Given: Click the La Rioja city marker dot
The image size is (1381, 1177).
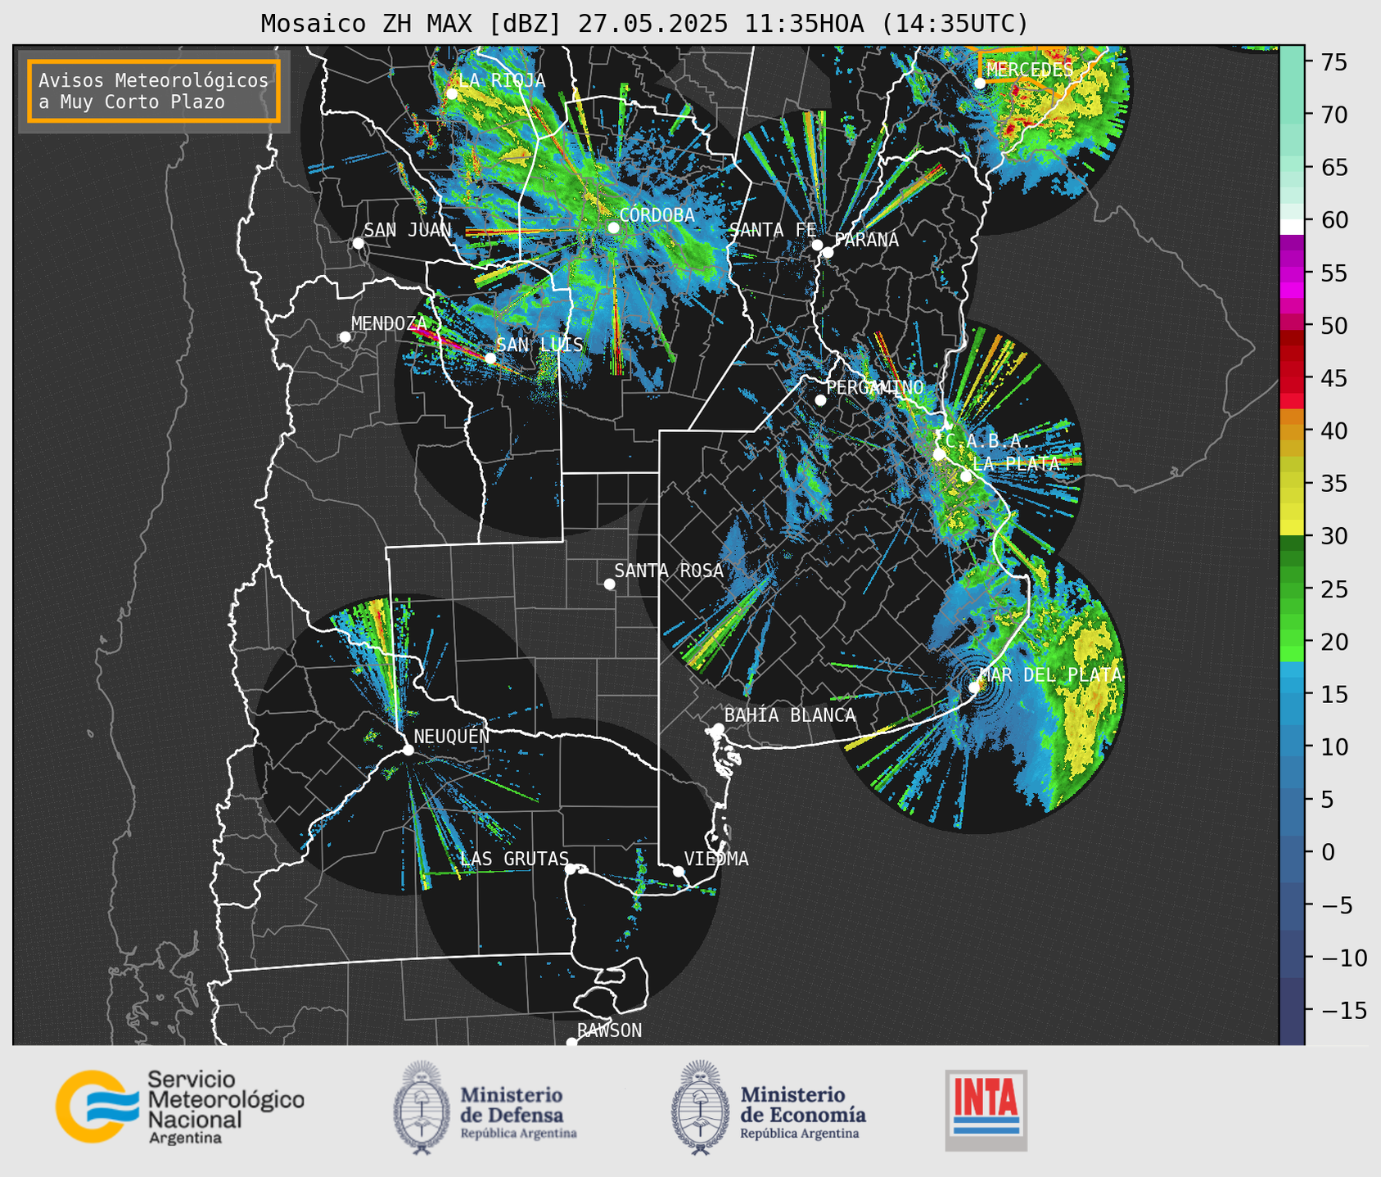Looking at the screenshot, I should coord(452,94).
